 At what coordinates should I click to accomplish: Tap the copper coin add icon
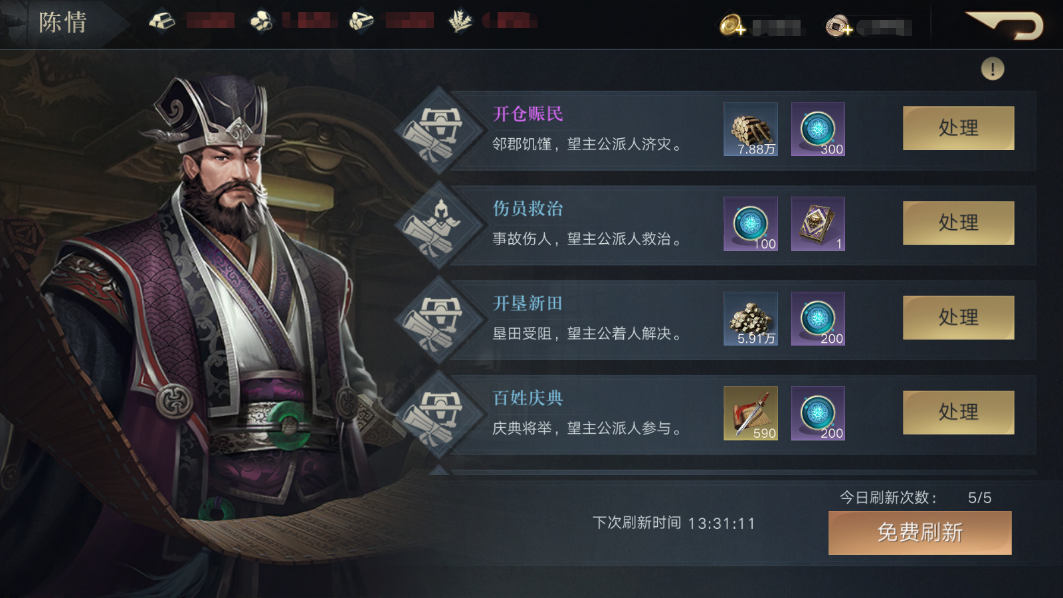point(839,26)
